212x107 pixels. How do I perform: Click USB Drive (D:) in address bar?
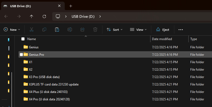pos(83,16)
